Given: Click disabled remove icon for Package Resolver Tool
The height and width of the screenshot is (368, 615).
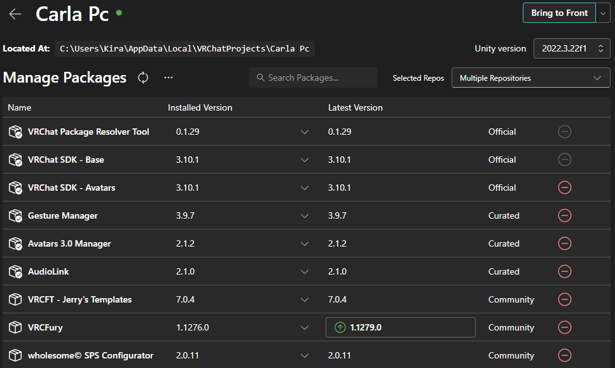Looking at the screenshot, I should coord(565,132).
